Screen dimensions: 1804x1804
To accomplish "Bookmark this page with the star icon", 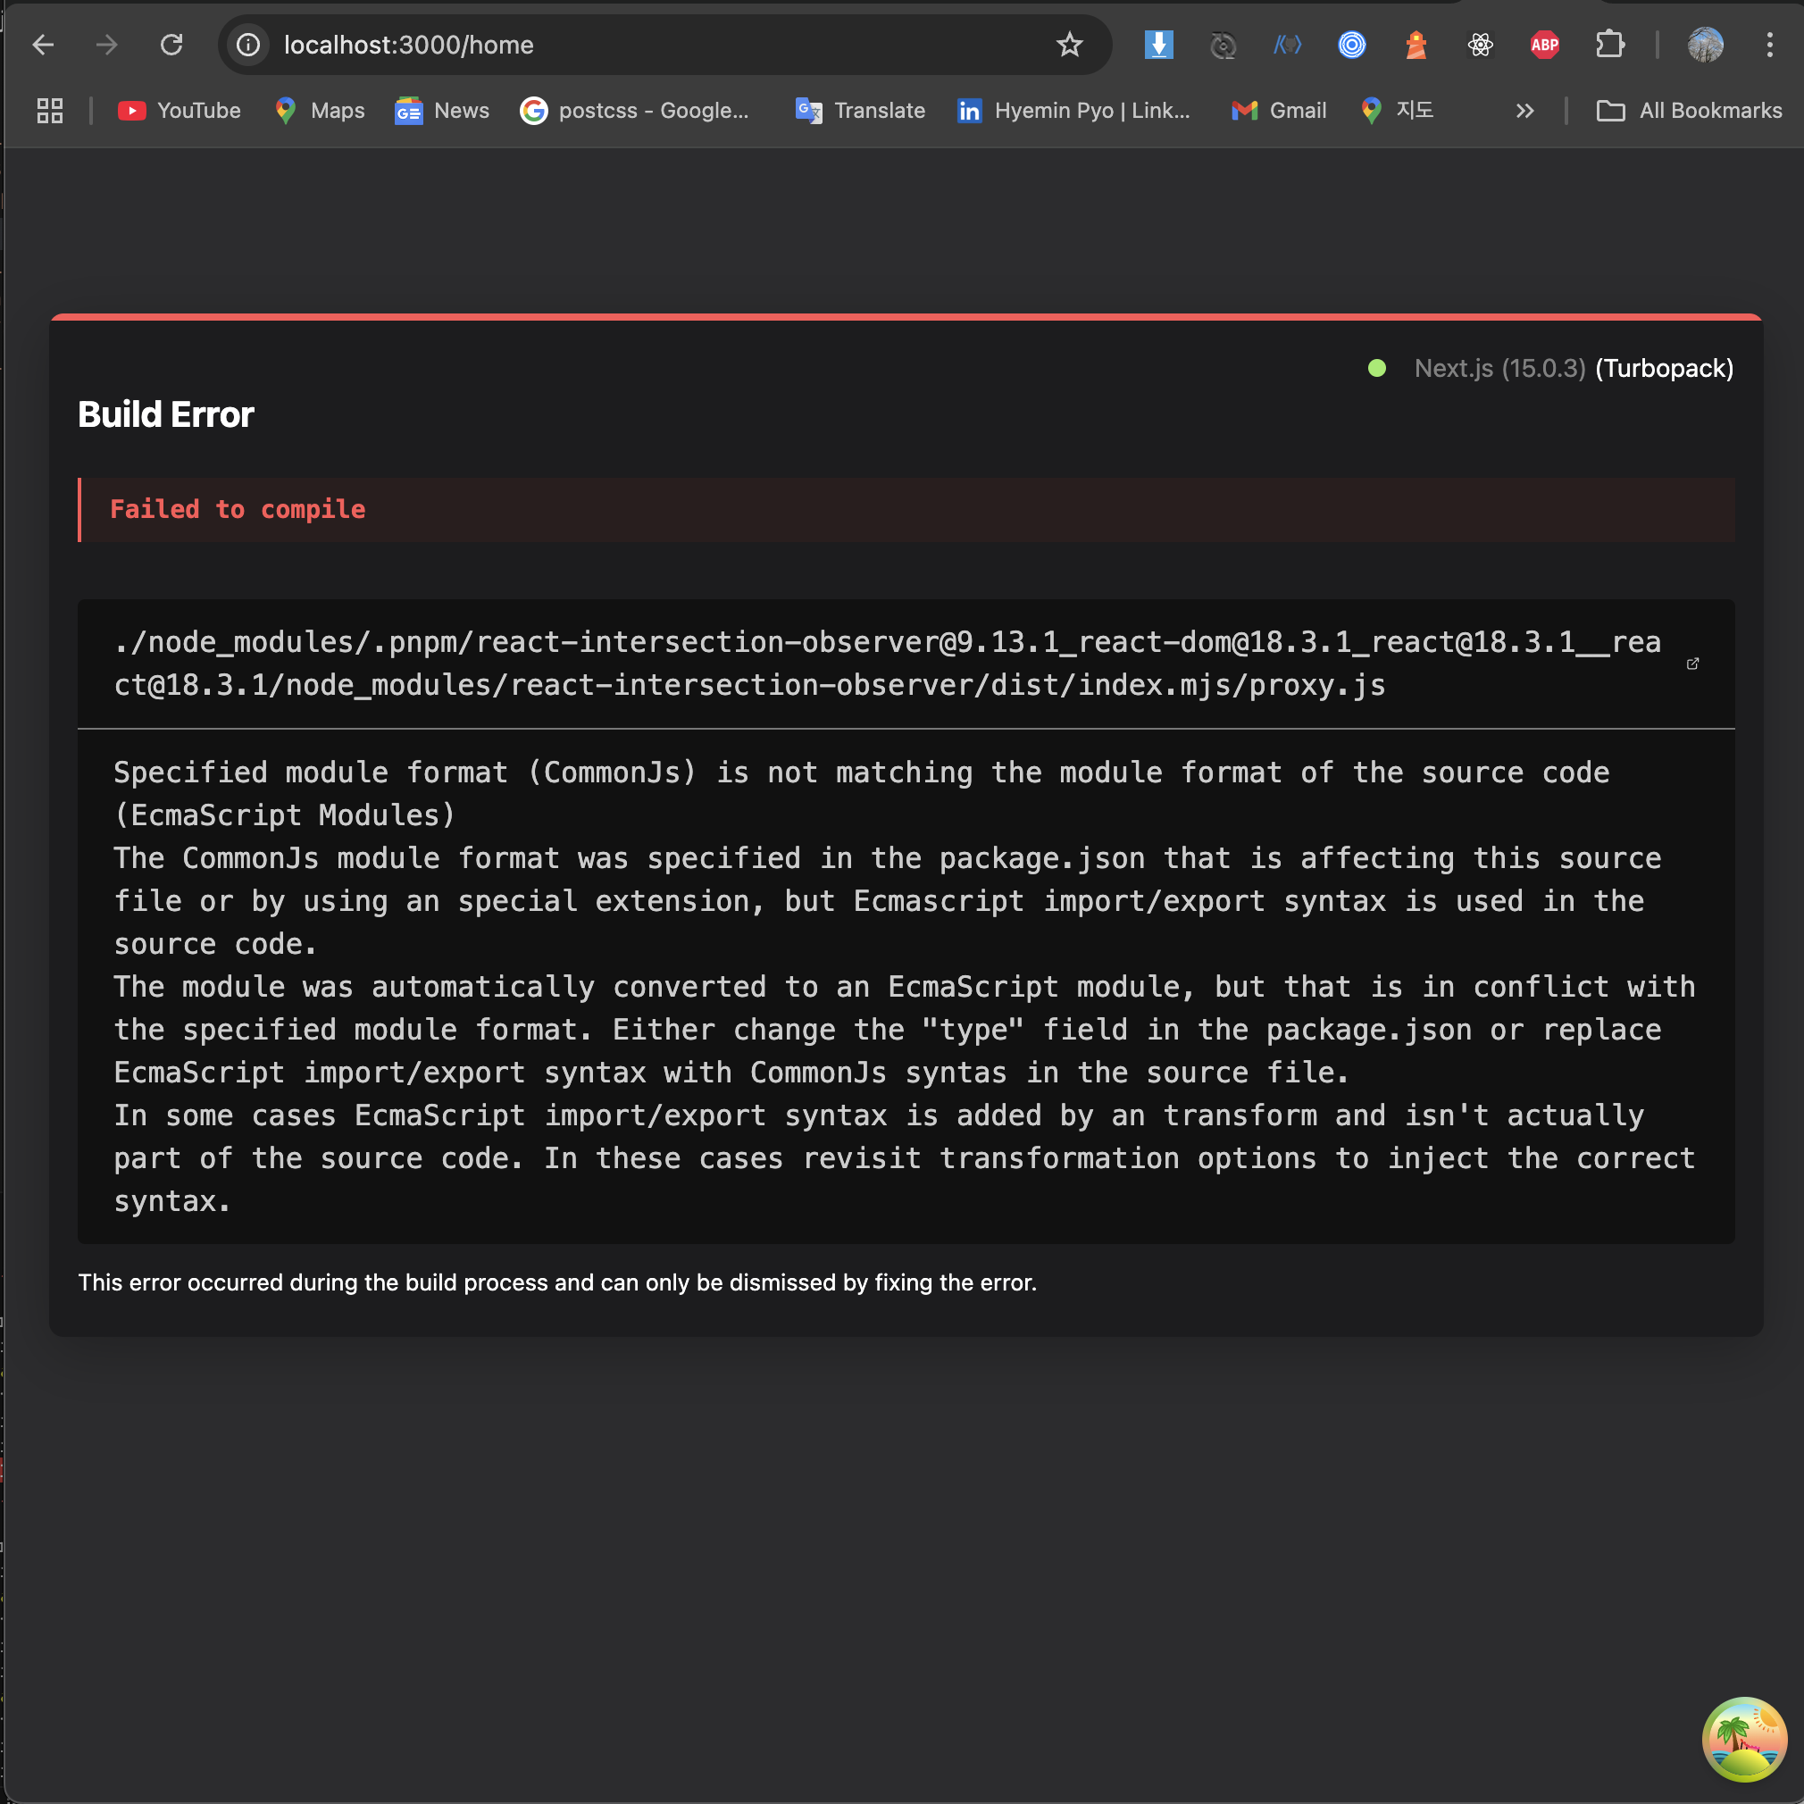I will point(1069,45).
